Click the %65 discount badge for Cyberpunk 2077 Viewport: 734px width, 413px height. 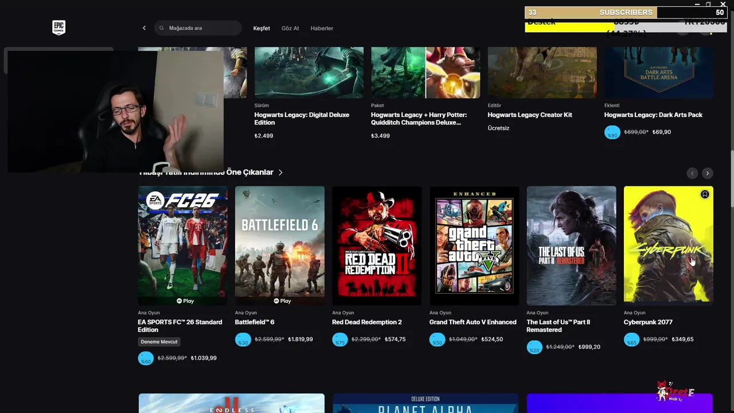coord(631,340)
